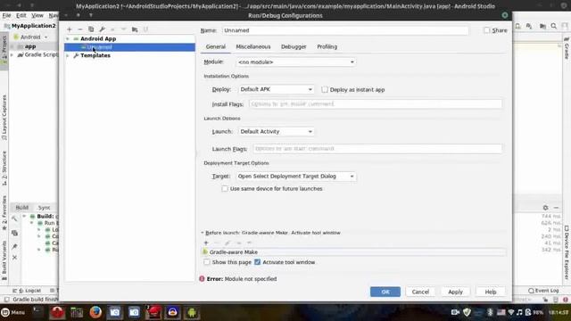Image resolution: width=571 pixels, height=321 pixels.
Task: Expand the Templates tree node
Action: pos(68,55)
